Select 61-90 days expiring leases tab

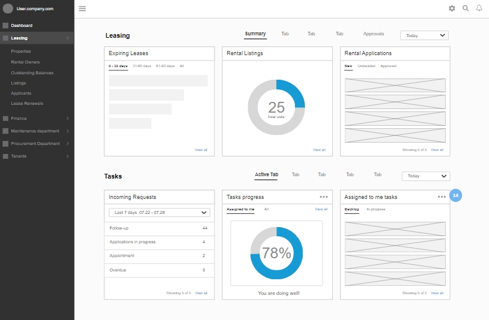[165, 66]
